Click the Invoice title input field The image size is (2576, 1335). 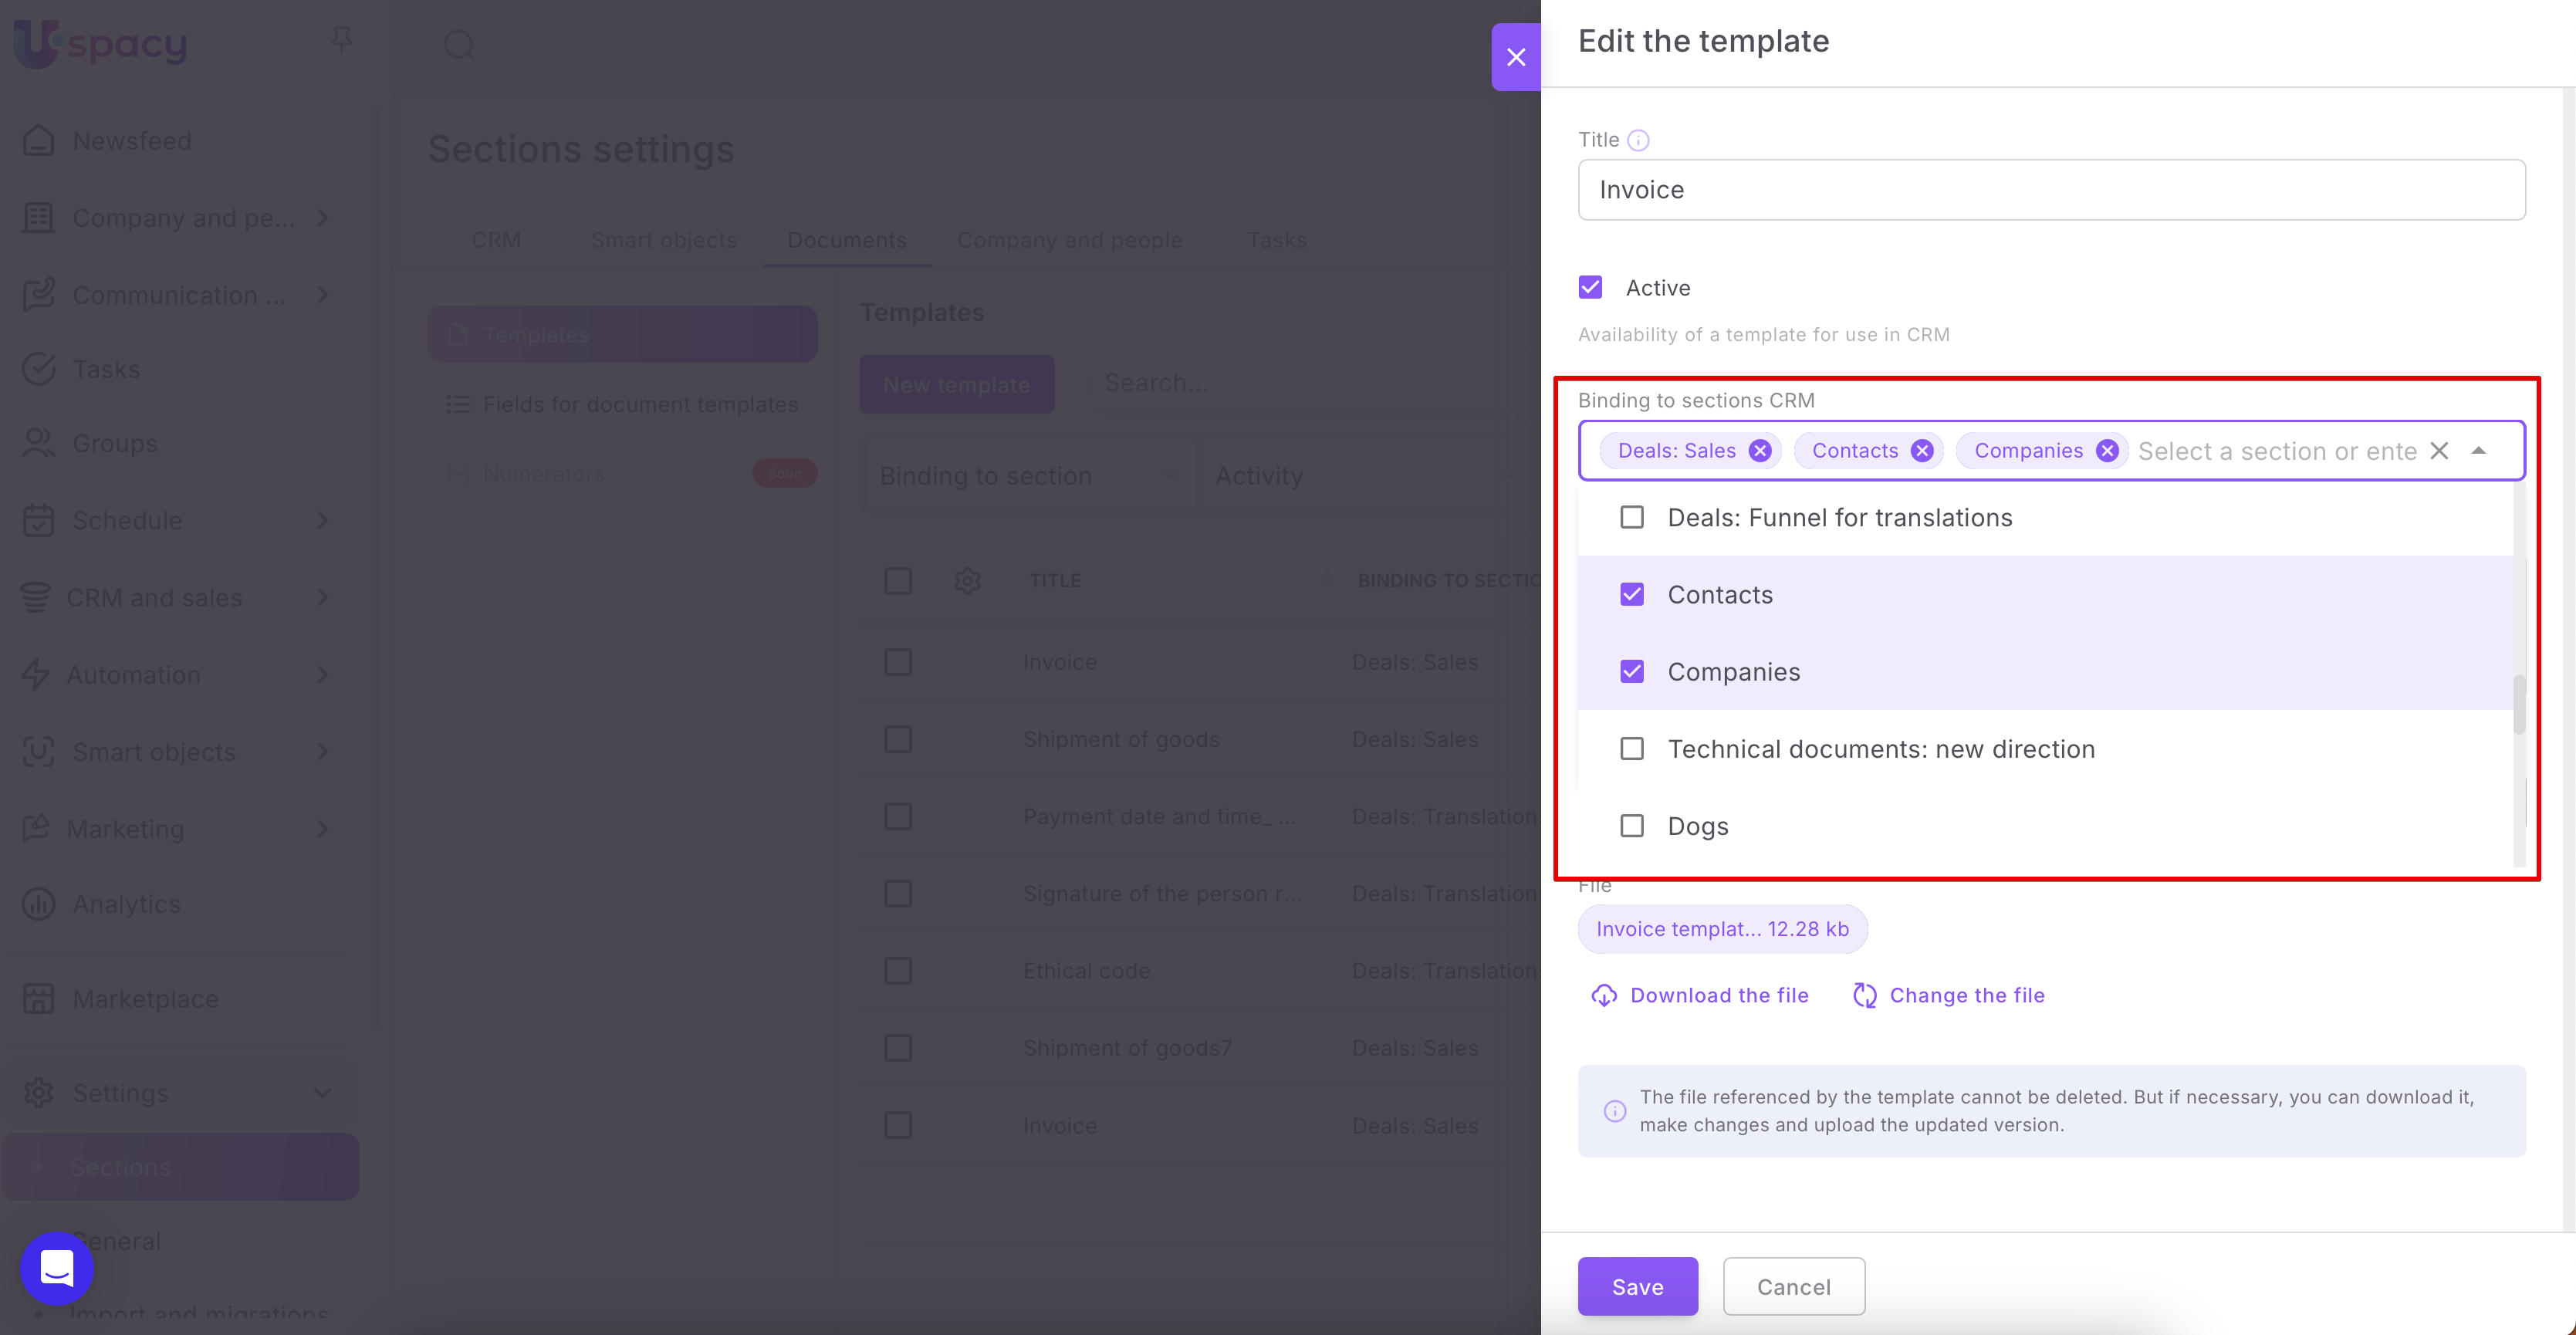[2051, 190]
